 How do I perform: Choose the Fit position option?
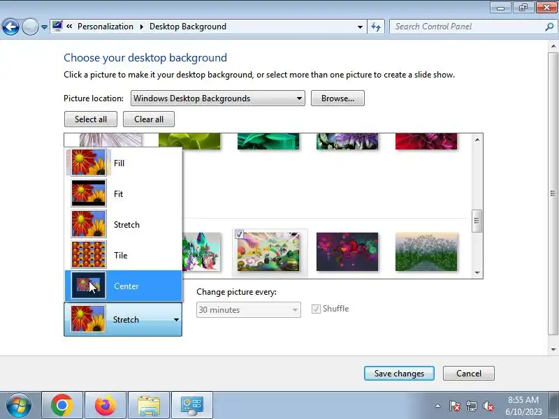click(x=123, y=193)
